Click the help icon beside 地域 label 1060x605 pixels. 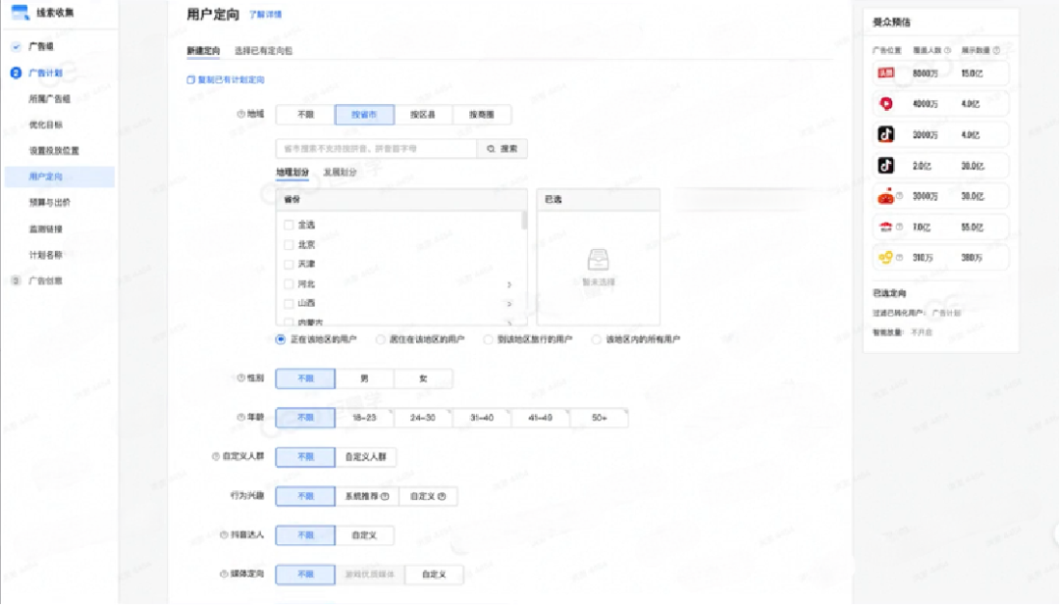(240, 114)
